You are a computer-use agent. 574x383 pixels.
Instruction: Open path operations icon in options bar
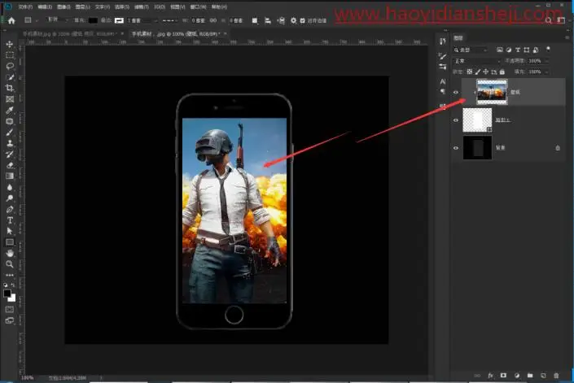255,21
